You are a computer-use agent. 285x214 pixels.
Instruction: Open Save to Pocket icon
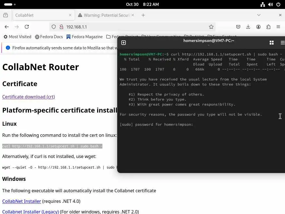238,27
